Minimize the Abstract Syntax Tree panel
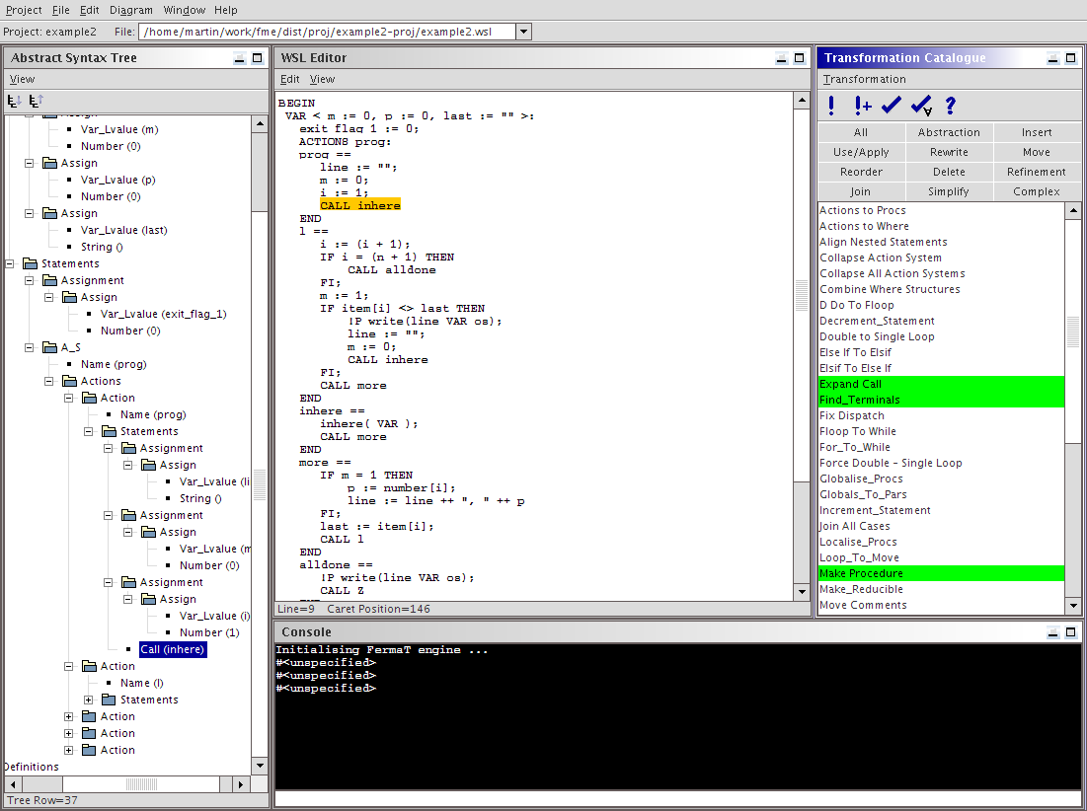 (240, 58)
